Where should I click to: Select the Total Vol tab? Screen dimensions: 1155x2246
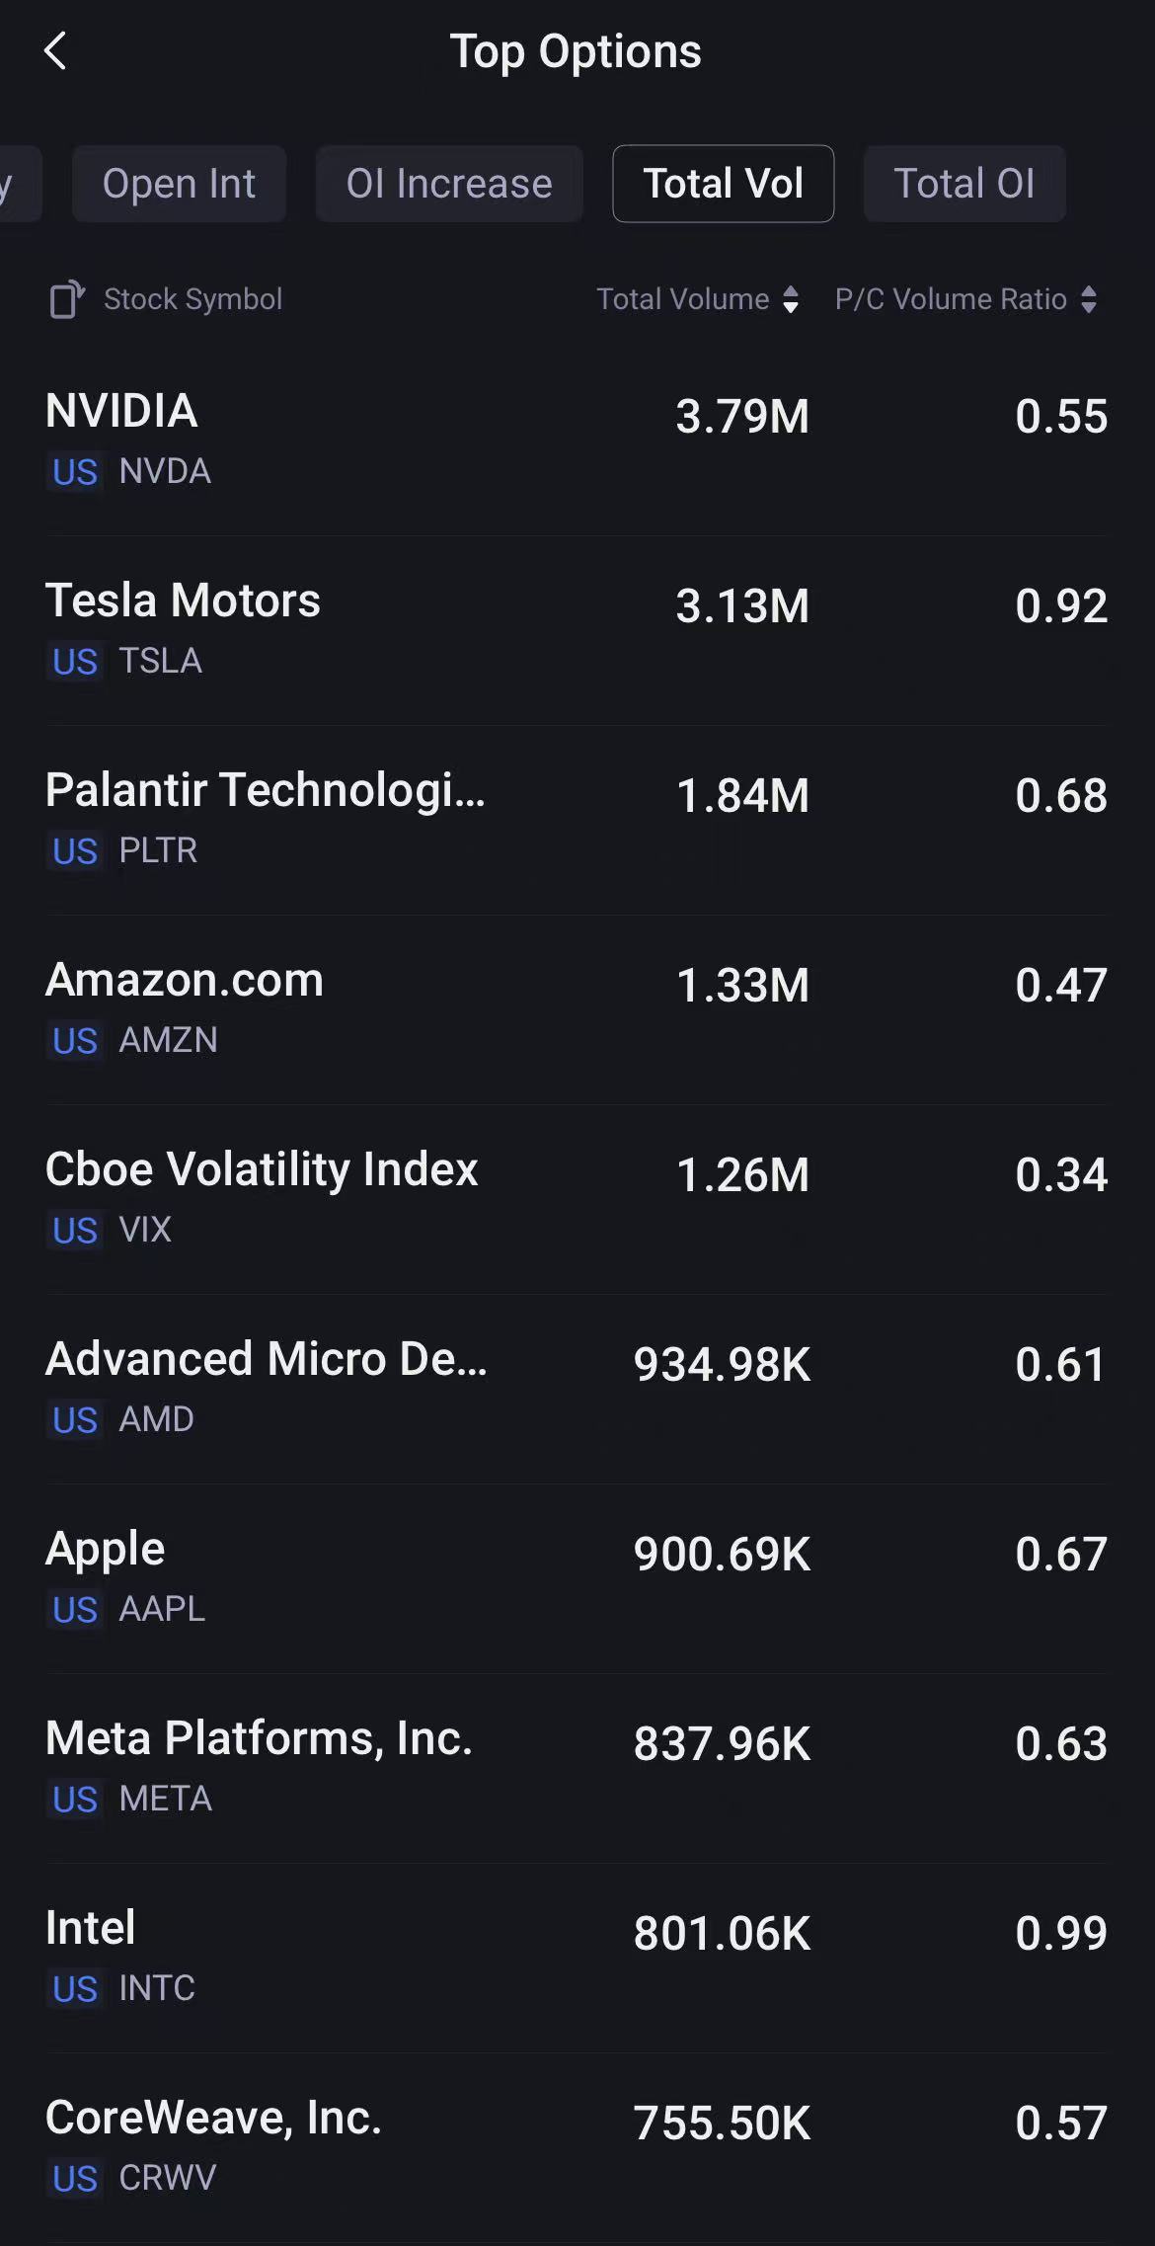723,184
